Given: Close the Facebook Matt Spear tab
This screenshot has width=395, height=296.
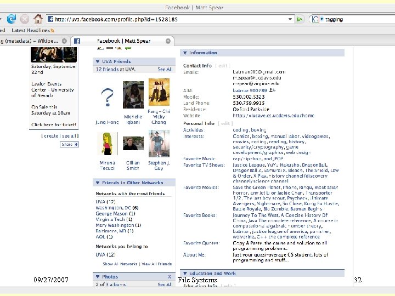Looking at the screenshot, I should [168, 41].
